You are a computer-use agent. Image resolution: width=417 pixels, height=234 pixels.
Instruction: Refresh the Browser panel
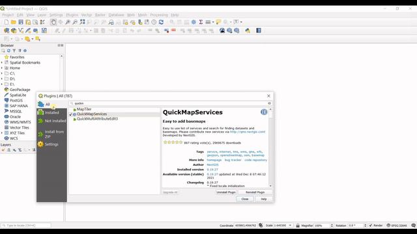tap(8, 51)
